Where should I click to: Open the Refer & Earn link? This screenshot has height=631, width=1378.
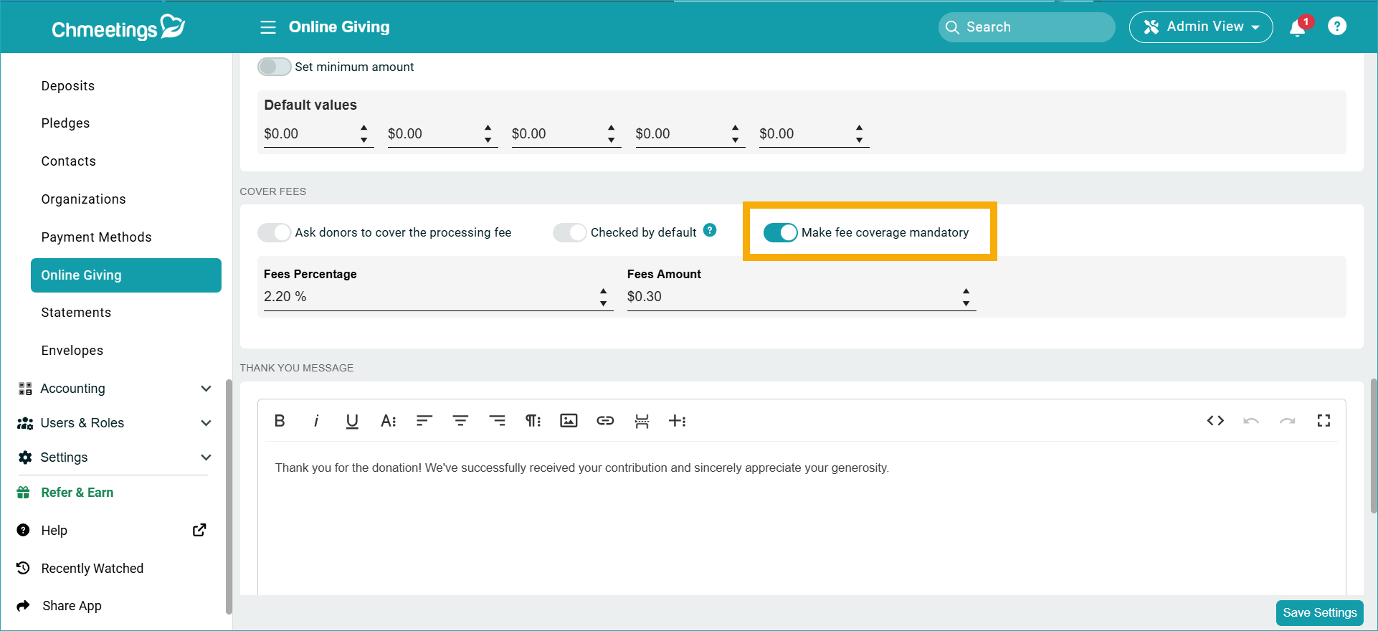click(77, 493)
